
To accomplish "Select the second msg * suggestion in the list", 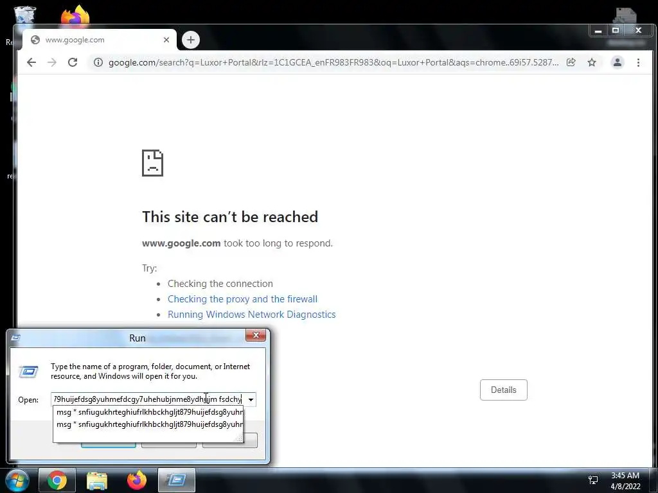I will 148,424.
